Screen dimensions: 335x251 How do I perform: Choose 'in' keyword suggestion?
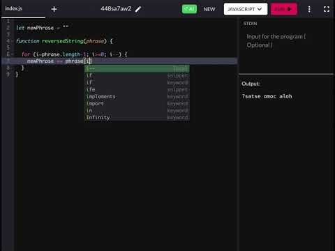[137, 110]
